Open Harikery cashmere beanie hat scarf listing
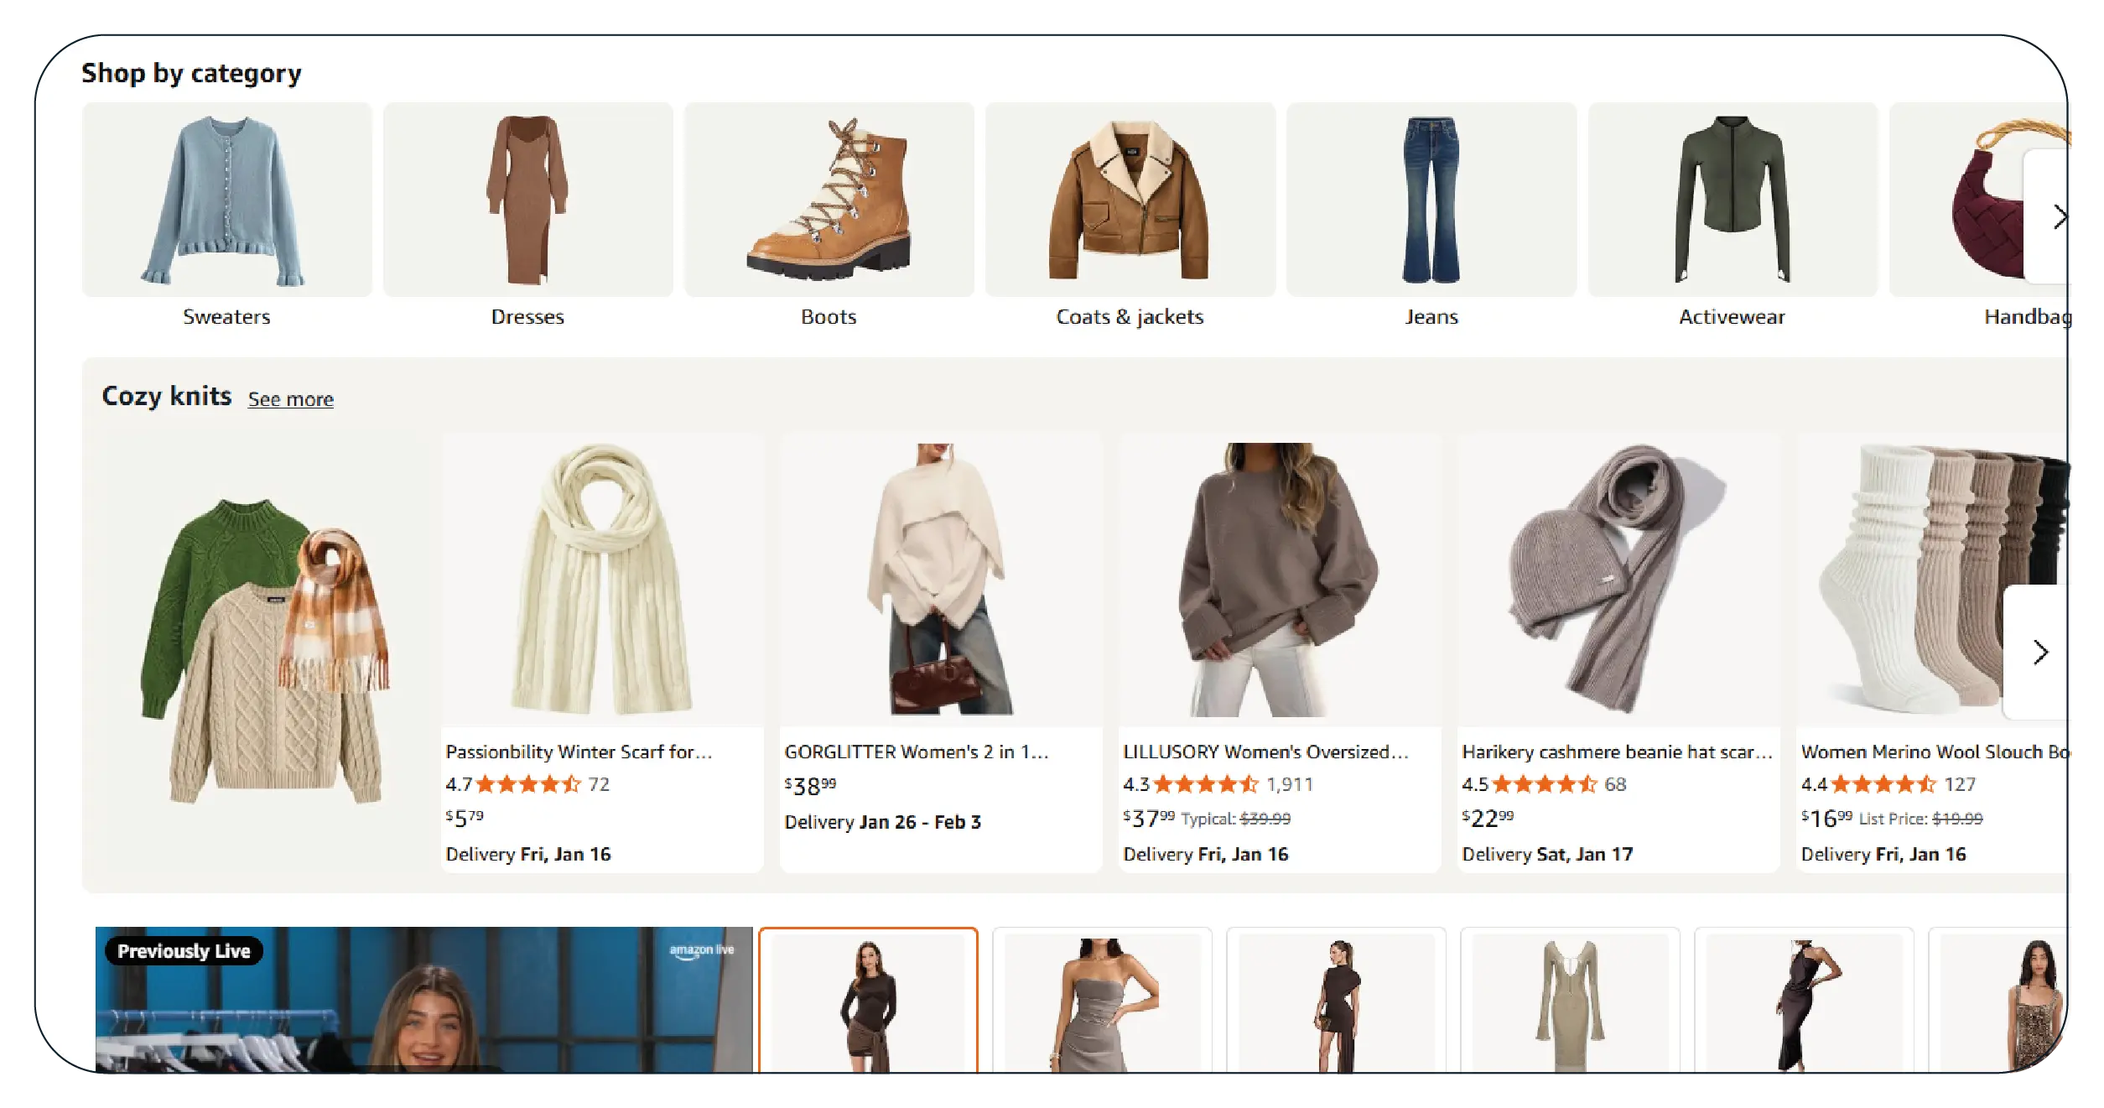 click(x=1616, y=752)
